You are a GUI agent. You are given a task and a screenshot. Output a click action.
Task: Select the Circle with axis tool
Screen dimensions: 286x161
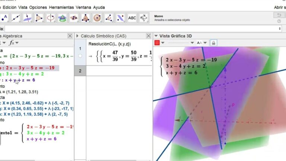[51, 18]
